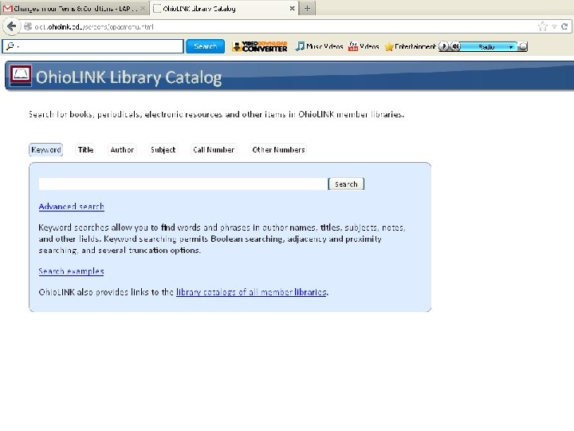Click the round button after the Radio dropdown
The height and width of the screenshot is (431, 574).
523,46
